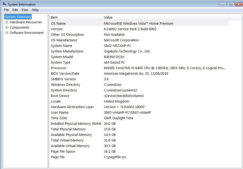Select the Total Virtual Memory row
This screenshot has width=243, height=169.
point(139,140)
